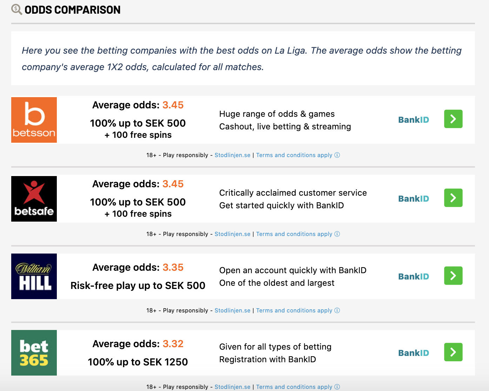Viewport: 489px width, 391px height.
Task: Click the BankID logo in bet365 row
Action: click(x=414, y=353)
